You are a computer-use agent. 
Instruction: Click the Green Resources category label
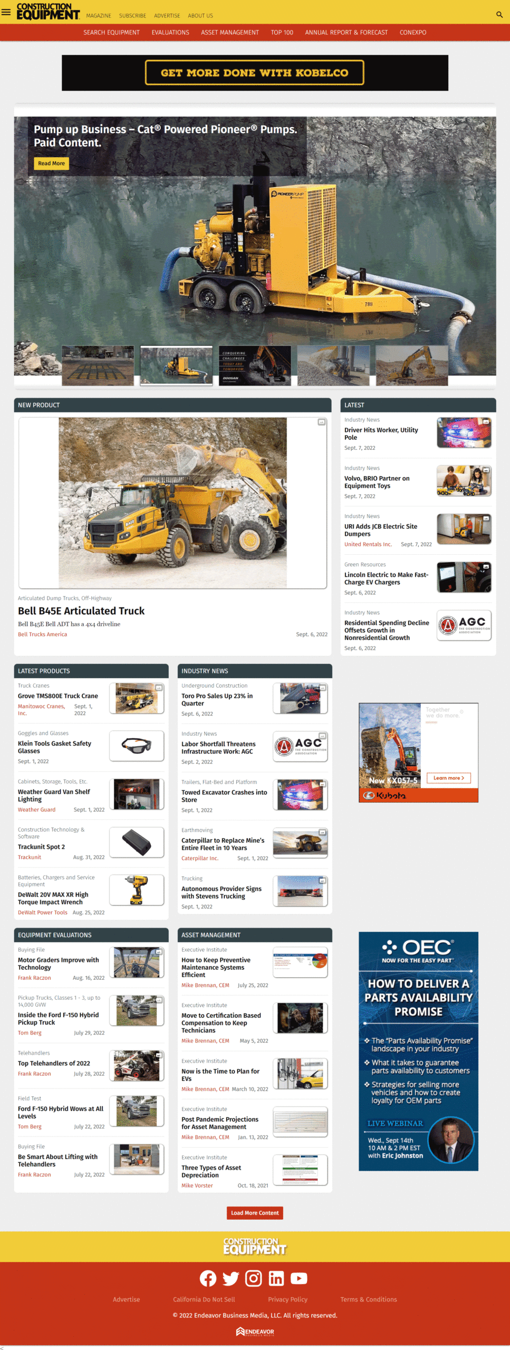(365, 564)
